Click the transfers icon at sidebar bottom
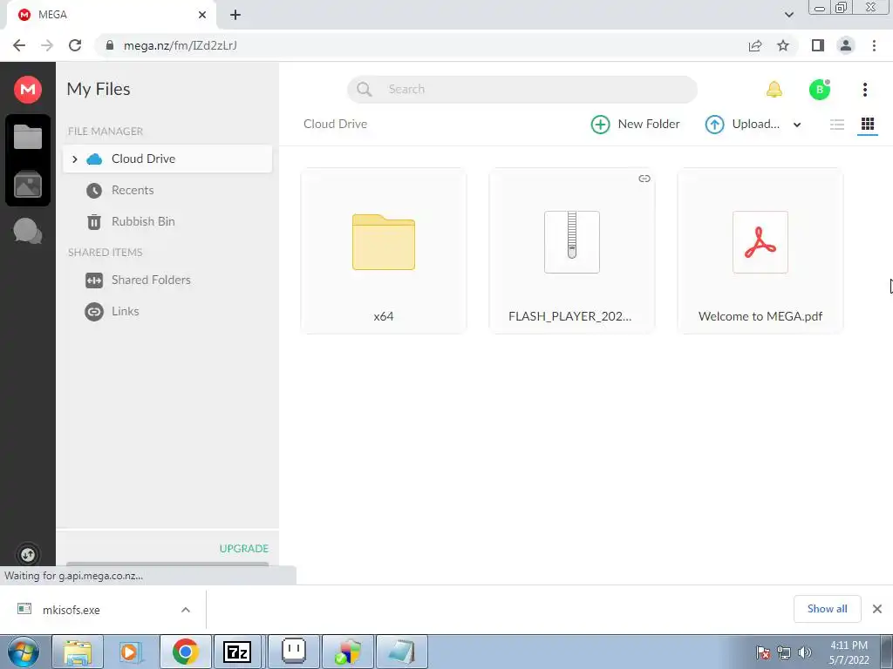 [28, 555]
